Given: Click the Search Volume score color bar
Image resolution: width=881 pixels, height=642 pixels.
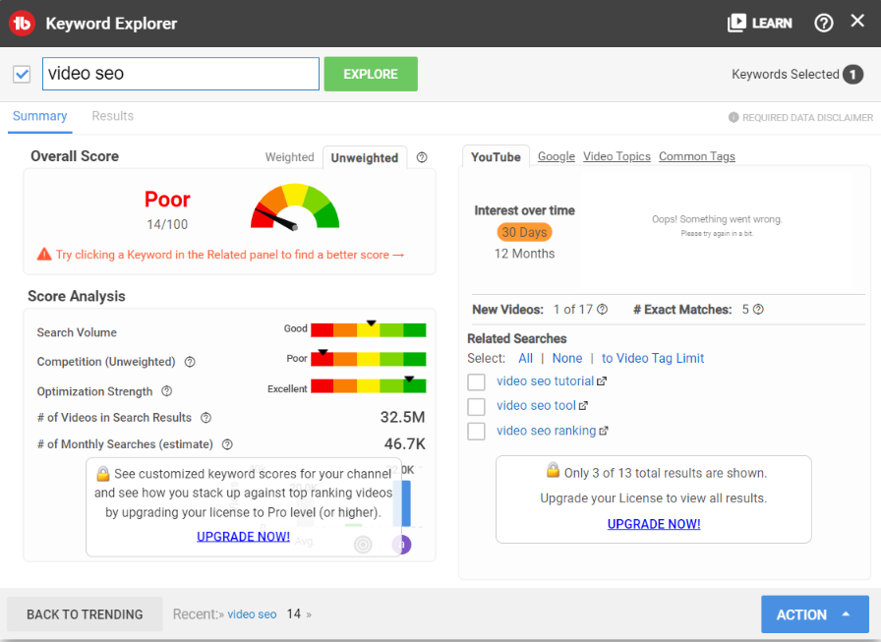Looking at the screenshot, I should coord(371,328).
